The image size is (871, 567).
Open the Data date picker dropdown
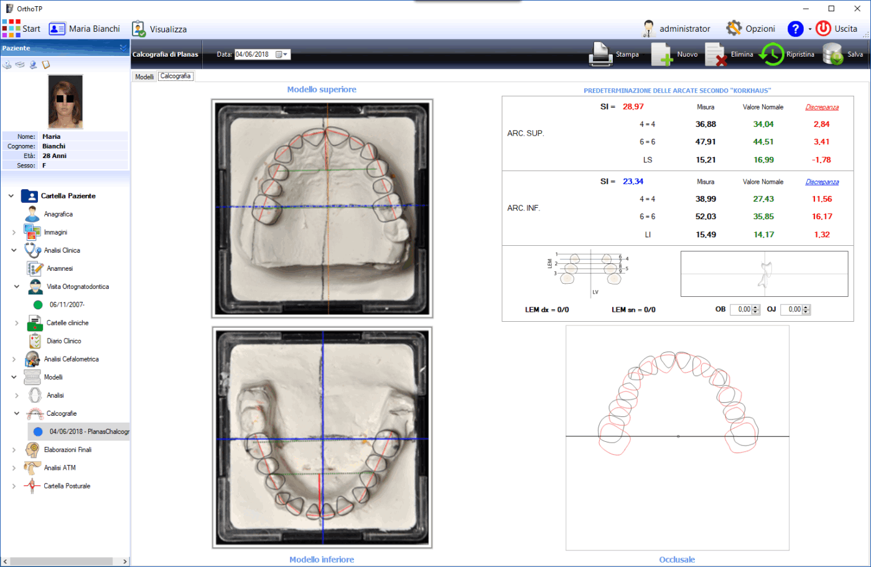286,54
